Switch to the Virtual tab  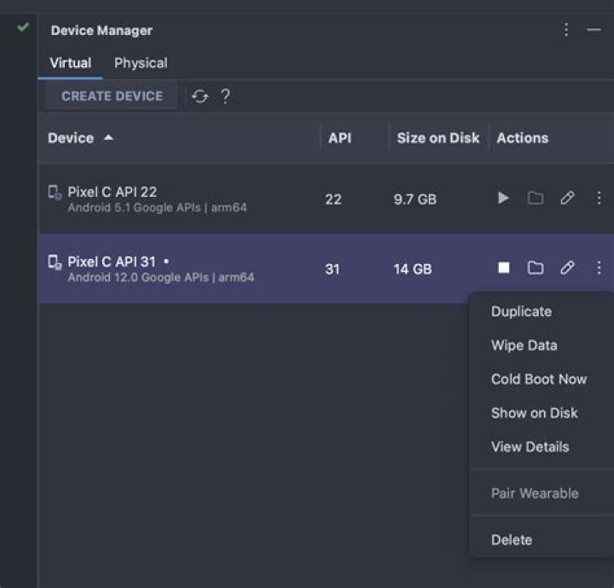pyautogui.click(x=71, y=63)
